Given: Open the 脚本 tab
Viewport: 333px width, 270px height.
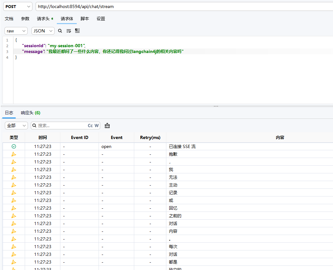Looking at the screenshot, I should click(85, 19).
